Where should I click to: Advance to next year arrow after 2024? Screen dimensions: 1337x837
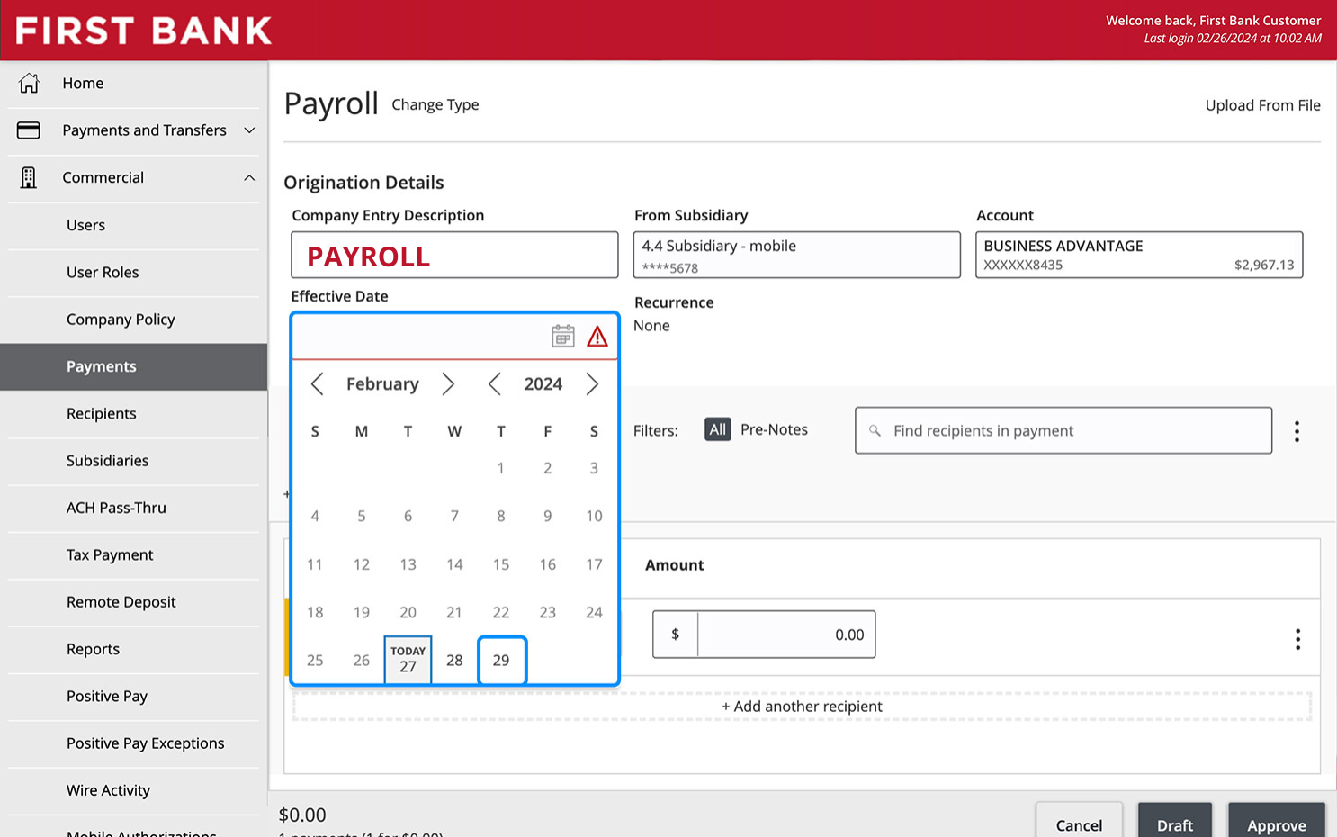coord(592,384)
